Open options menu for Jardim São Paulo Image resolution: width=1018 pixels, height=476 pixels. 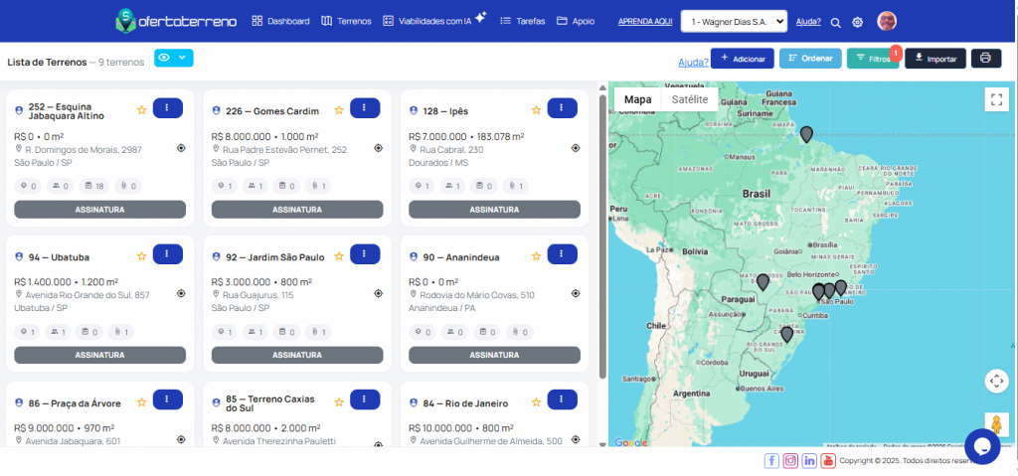click(x=365, y=254)
